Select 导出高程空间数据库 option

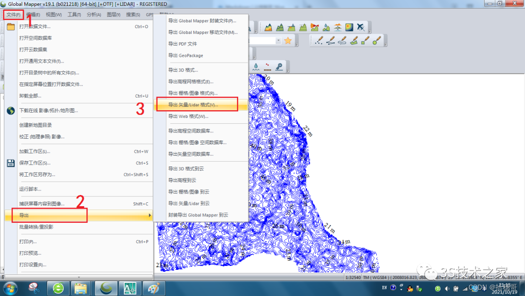201,131
